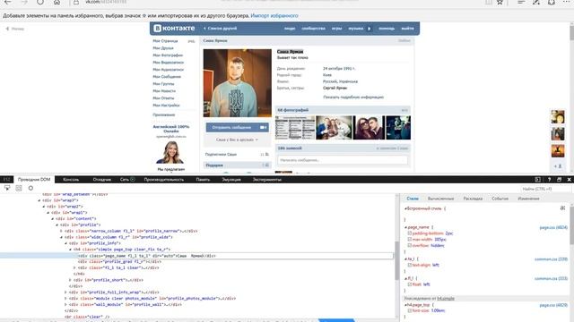Viewport: 574px width, 322px height.
Task: Switch to the Вычисленные styles tab
Action: click(440, 199)
